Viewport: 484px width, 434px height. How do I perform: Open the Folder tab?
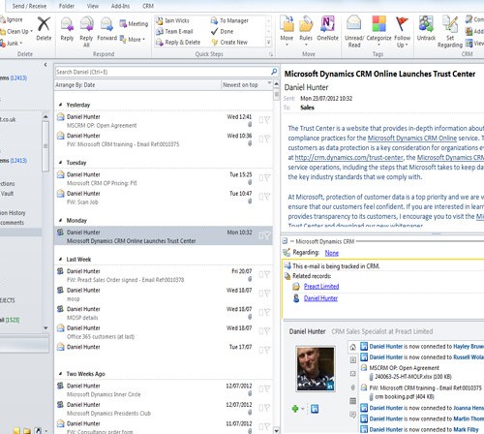(67, 6)
